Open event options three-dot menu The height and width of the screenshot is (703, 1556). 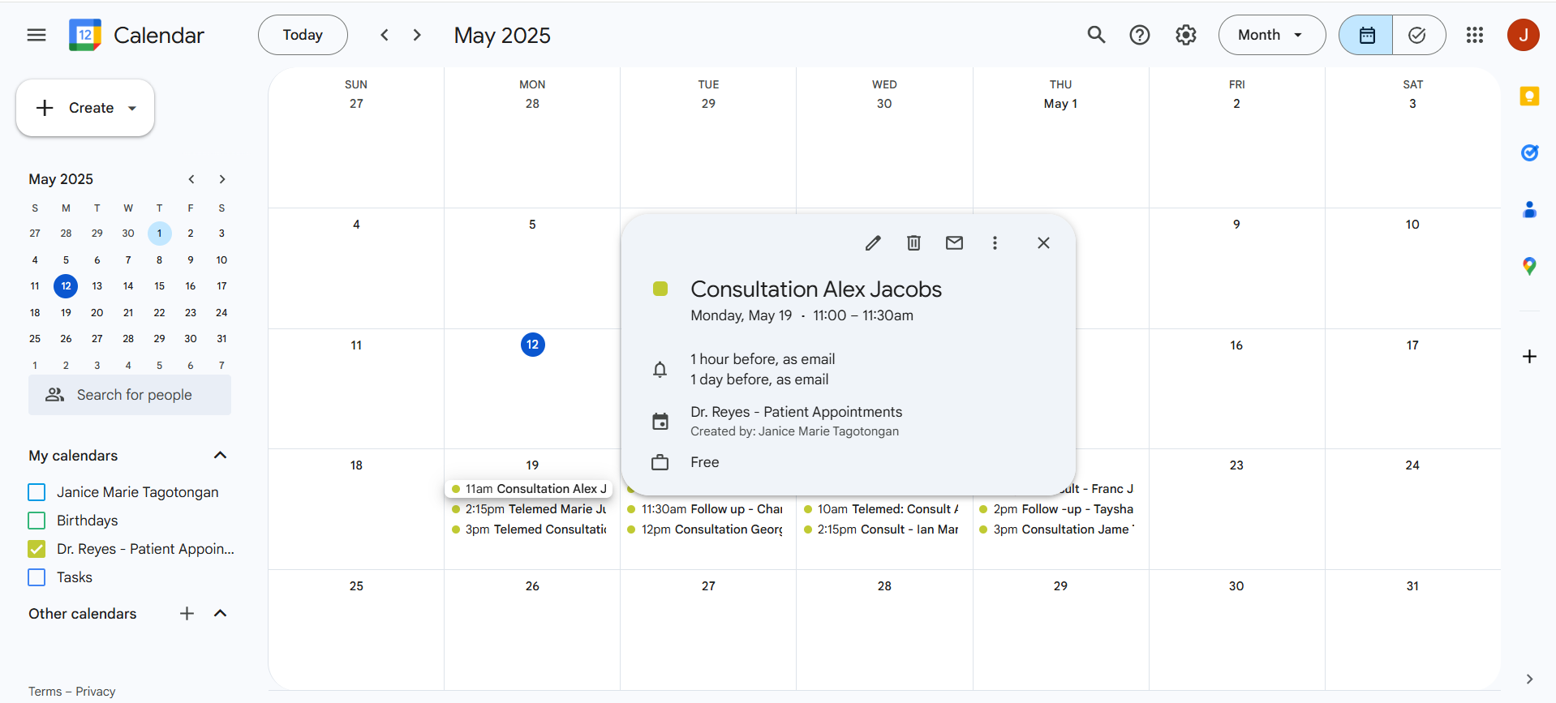(995, 243)
